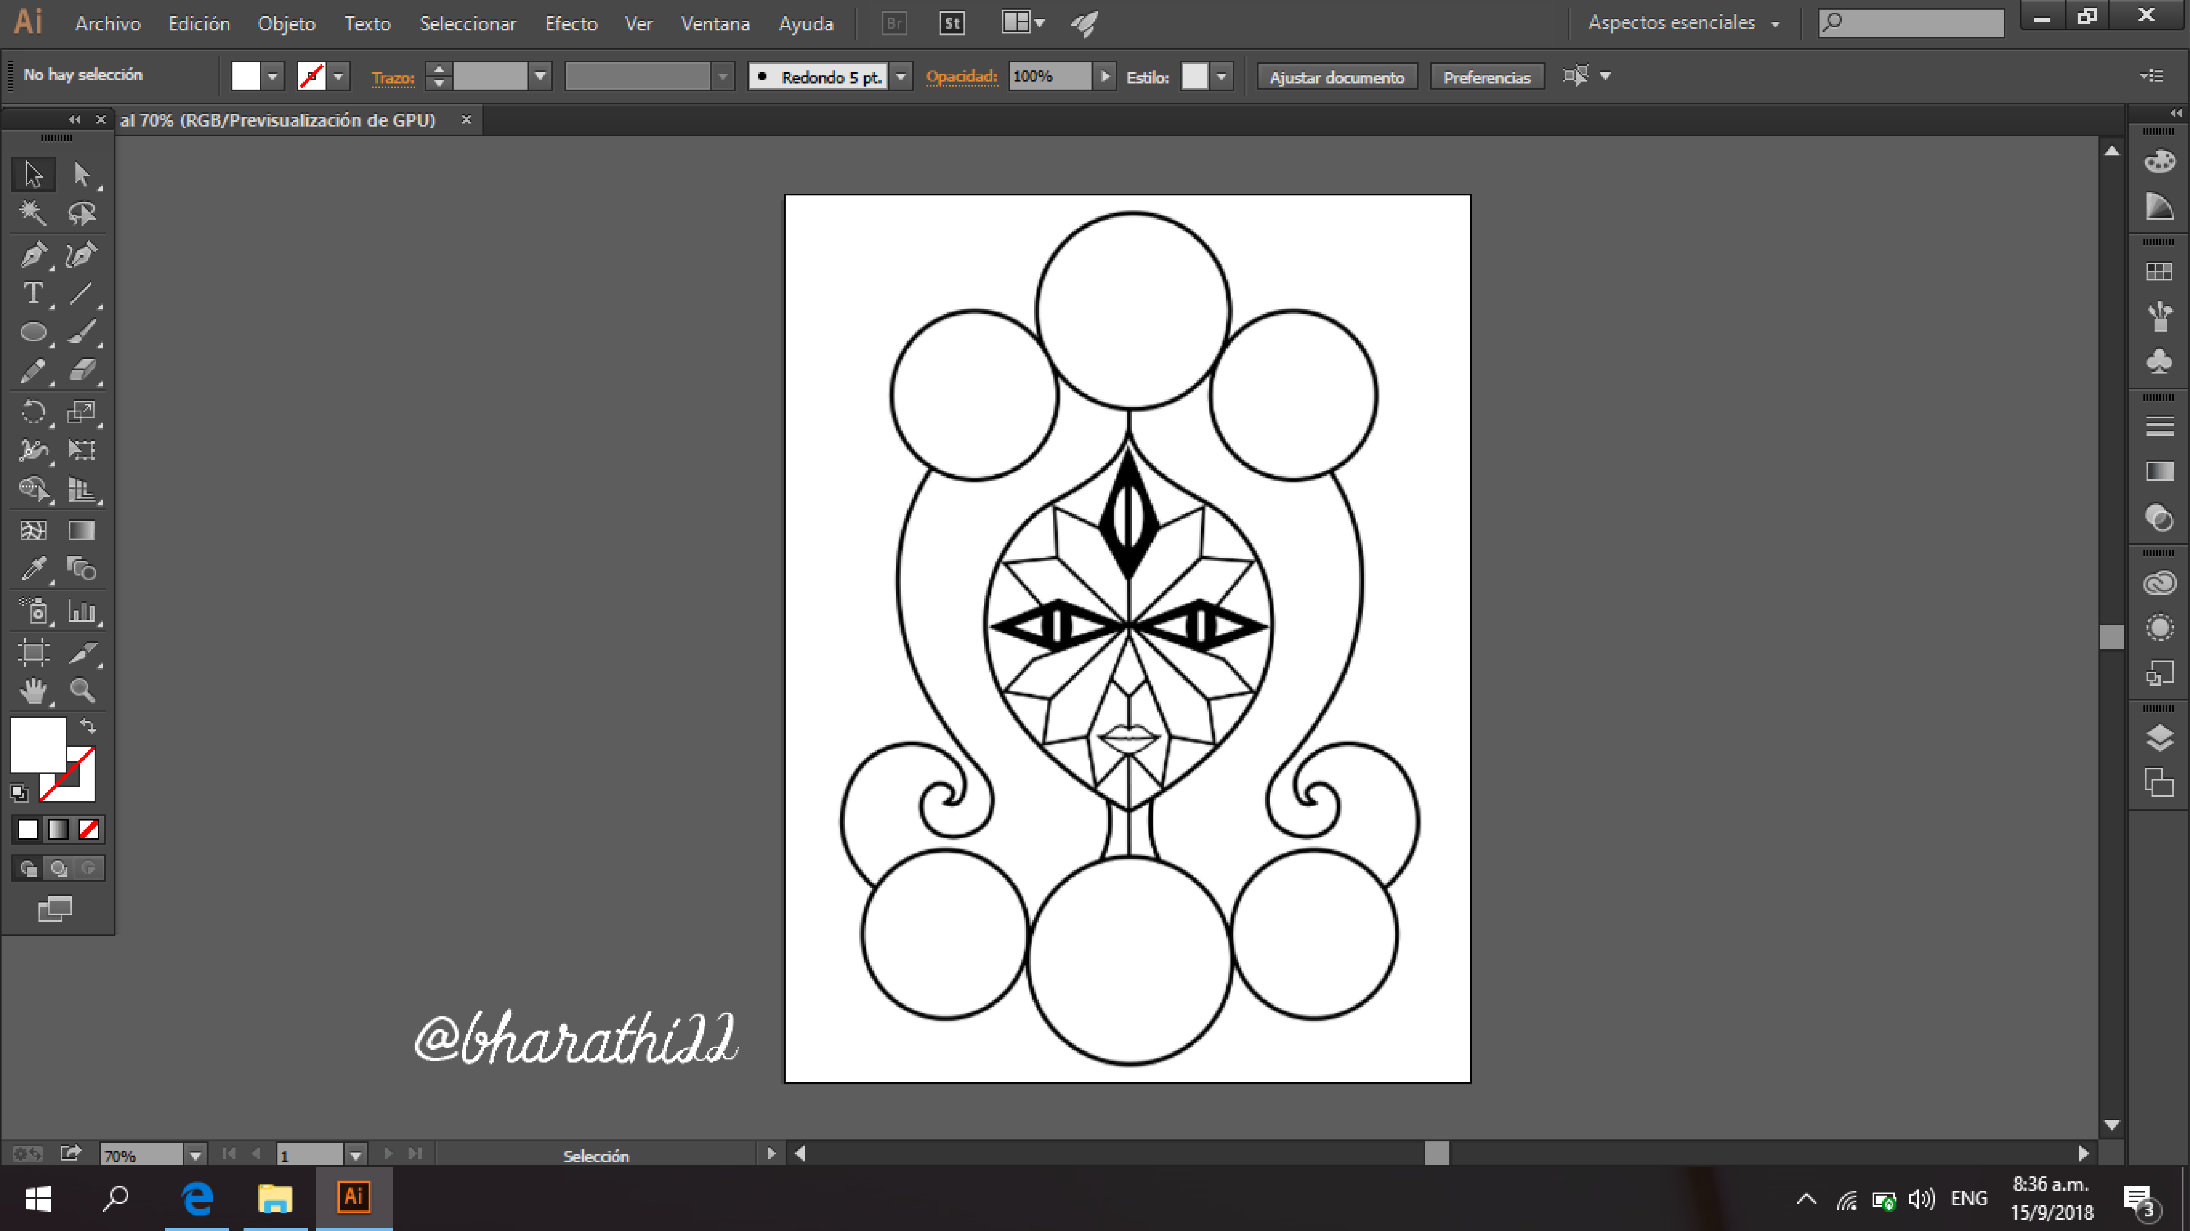Screen dimensions: 2190x1231
Task: Select the Rotate tool
Action: tap(33, 412)
